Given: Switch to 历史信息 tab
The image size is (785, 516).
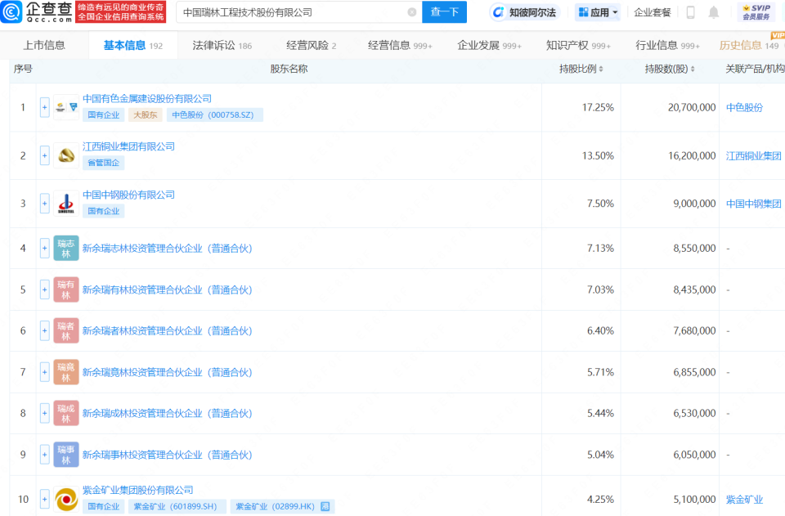Looking at the screenshot, I should 749,46.
